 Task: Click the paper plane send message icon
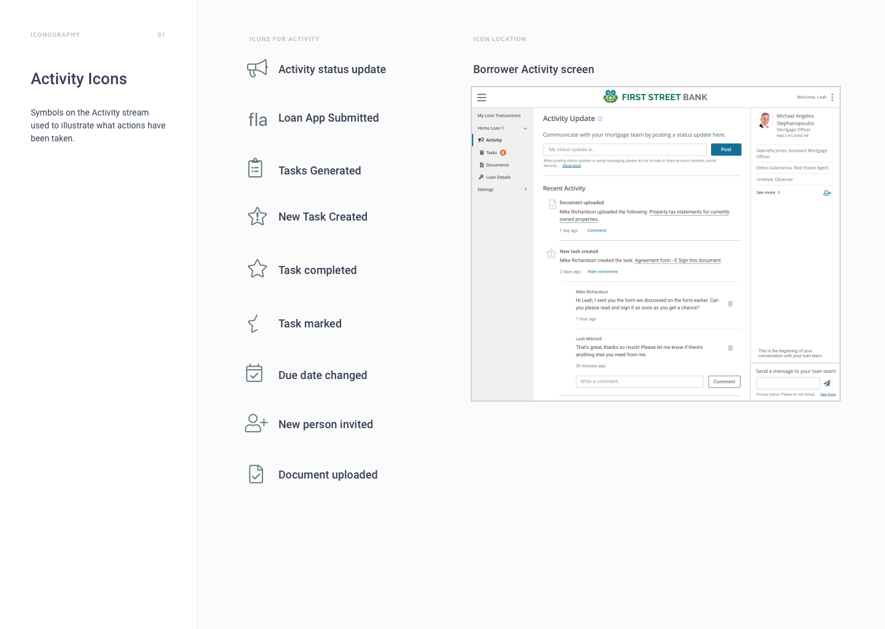(827, 383)
